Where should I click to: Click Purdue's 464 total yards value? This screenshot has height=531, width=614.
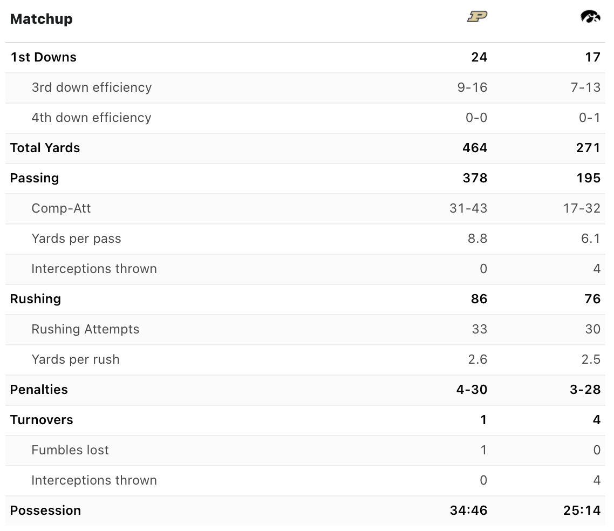[x=475, y=148]
